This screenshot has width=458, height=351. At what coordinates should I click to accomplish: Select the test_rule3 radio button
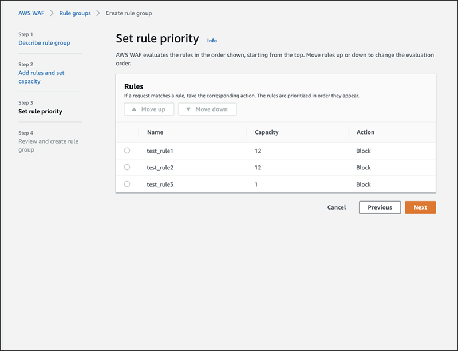click(x=127, y=184)
